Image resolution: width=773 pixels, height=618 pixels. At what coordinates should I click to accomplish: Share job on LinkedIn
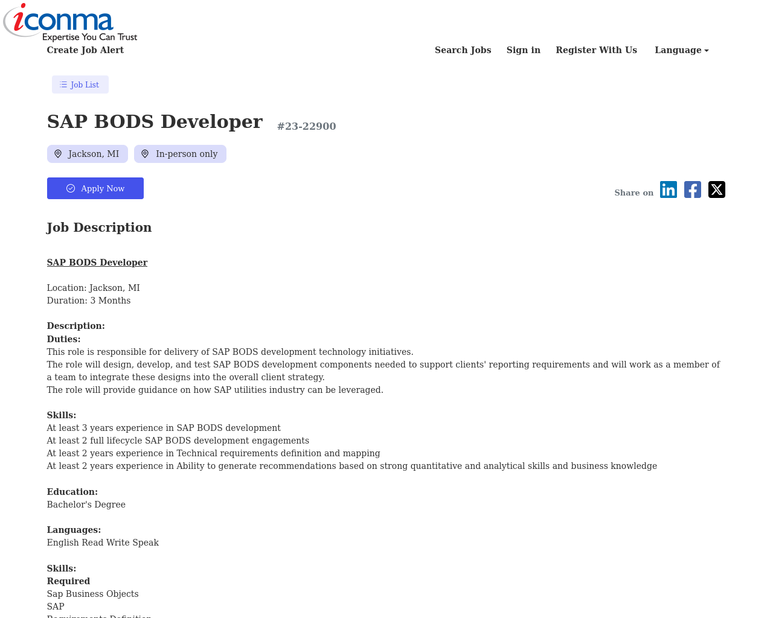(669, 190)
